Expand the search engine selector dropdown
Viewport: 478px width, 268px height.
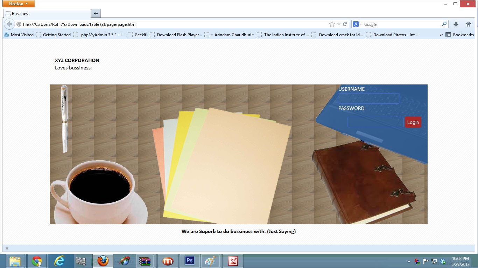pos(357,24)
